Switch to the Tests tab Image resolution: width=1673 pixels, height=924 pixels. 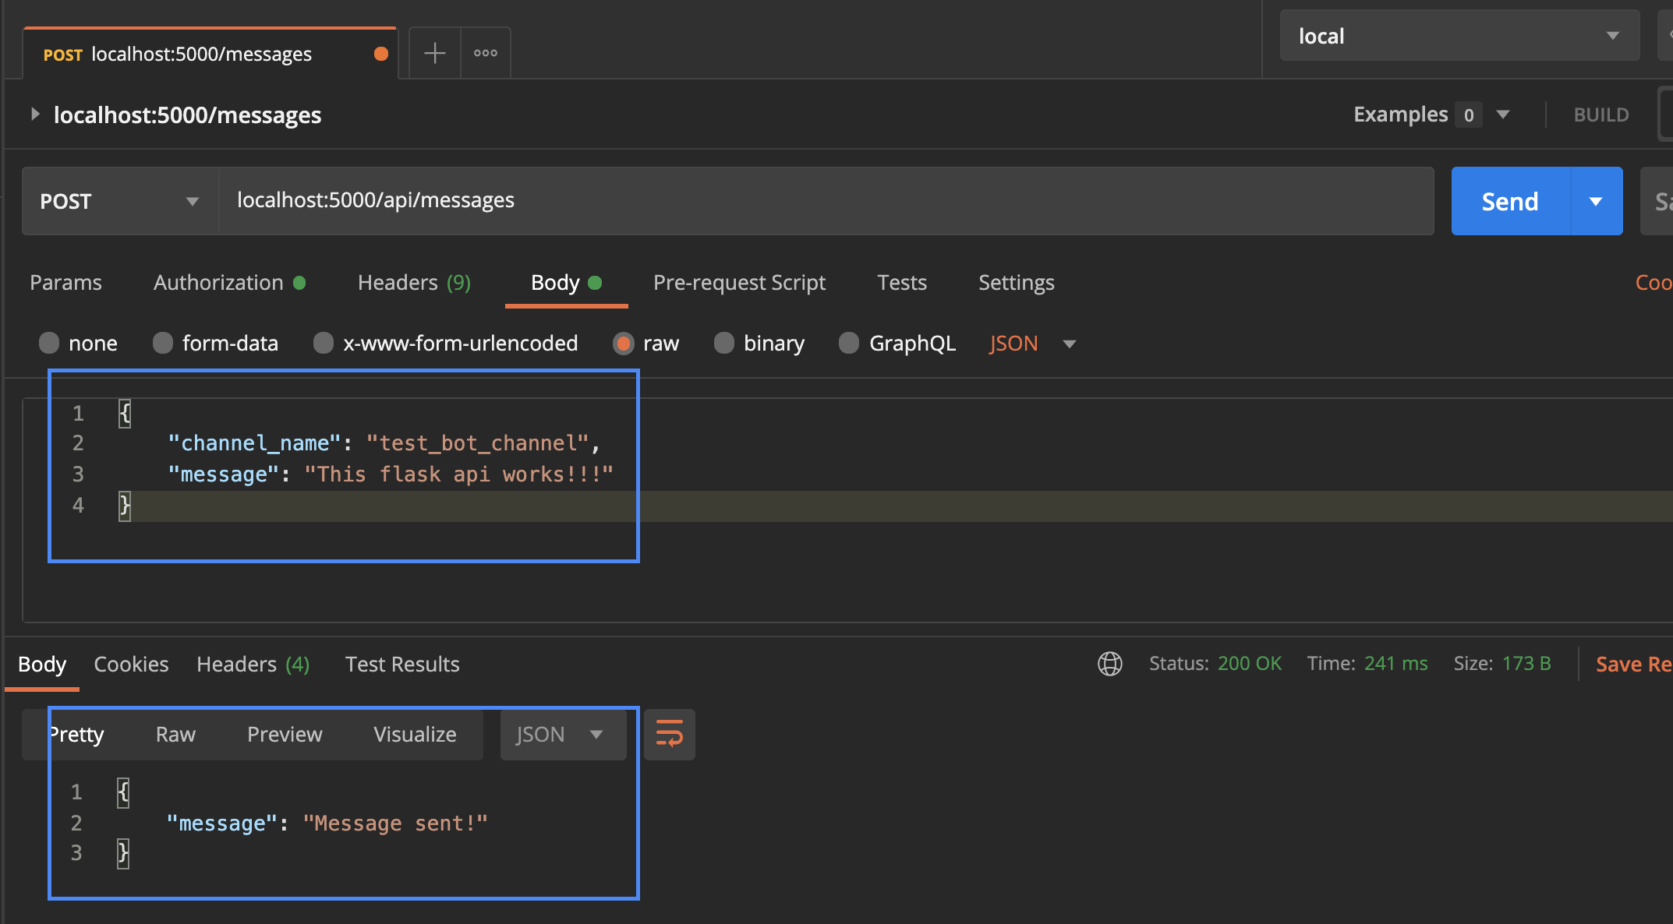(901, 281)
